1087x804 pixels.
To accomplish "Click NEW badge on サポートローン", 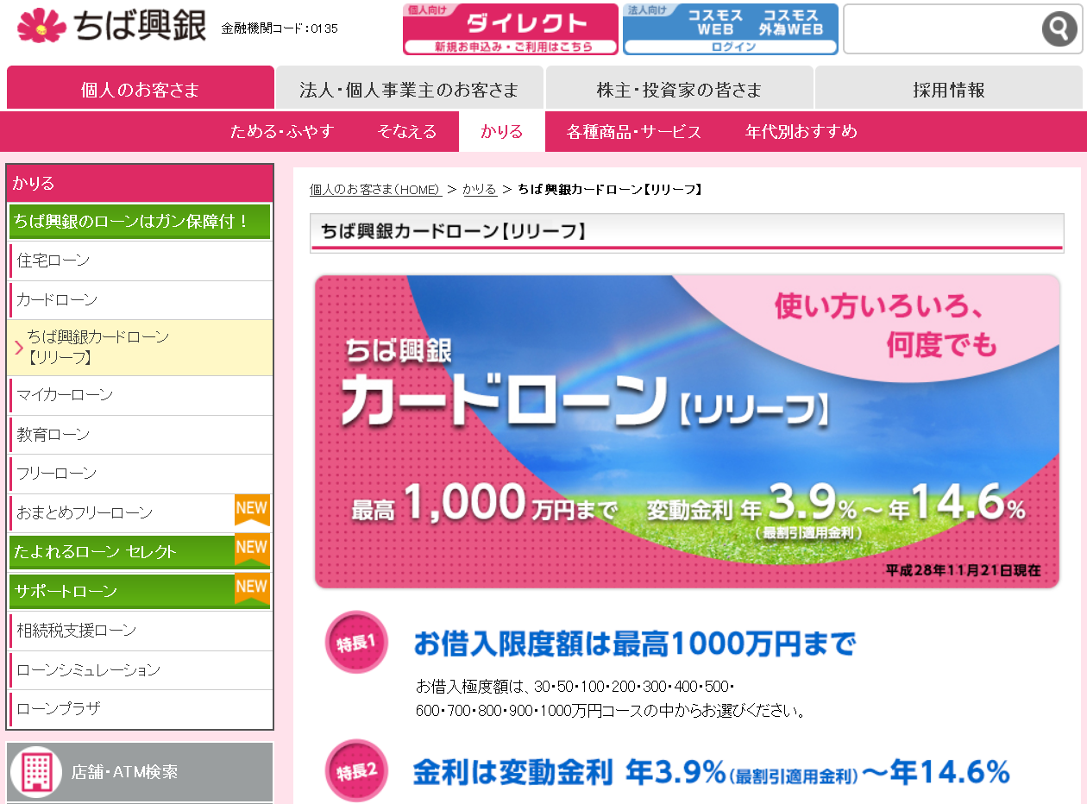I will click(x=252, y=589).
